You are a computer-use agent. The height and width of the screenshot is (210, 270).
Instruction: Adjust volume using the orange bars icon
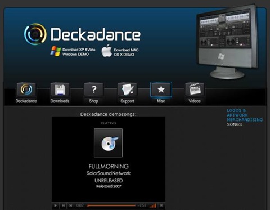coord(153,205)
